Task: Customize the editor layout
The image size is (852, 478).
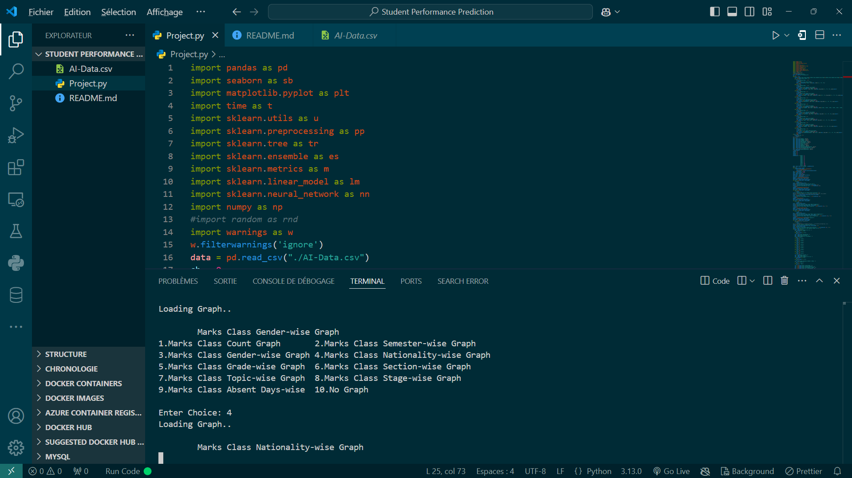Action: (767, 12)
